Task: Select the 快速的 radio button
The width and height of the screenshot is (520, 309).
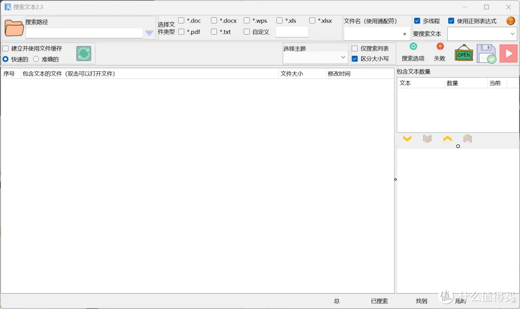Action: click(x=6, y=59)
